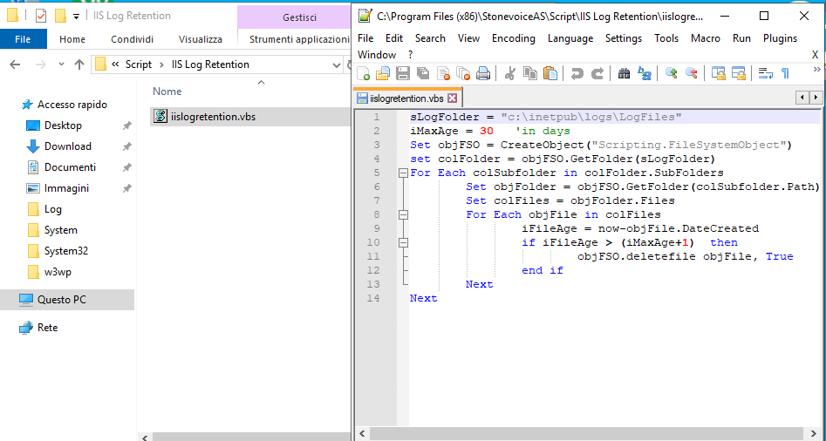Click the Paste clipboard icon
The image size is (826, 441).
point(550,74)
